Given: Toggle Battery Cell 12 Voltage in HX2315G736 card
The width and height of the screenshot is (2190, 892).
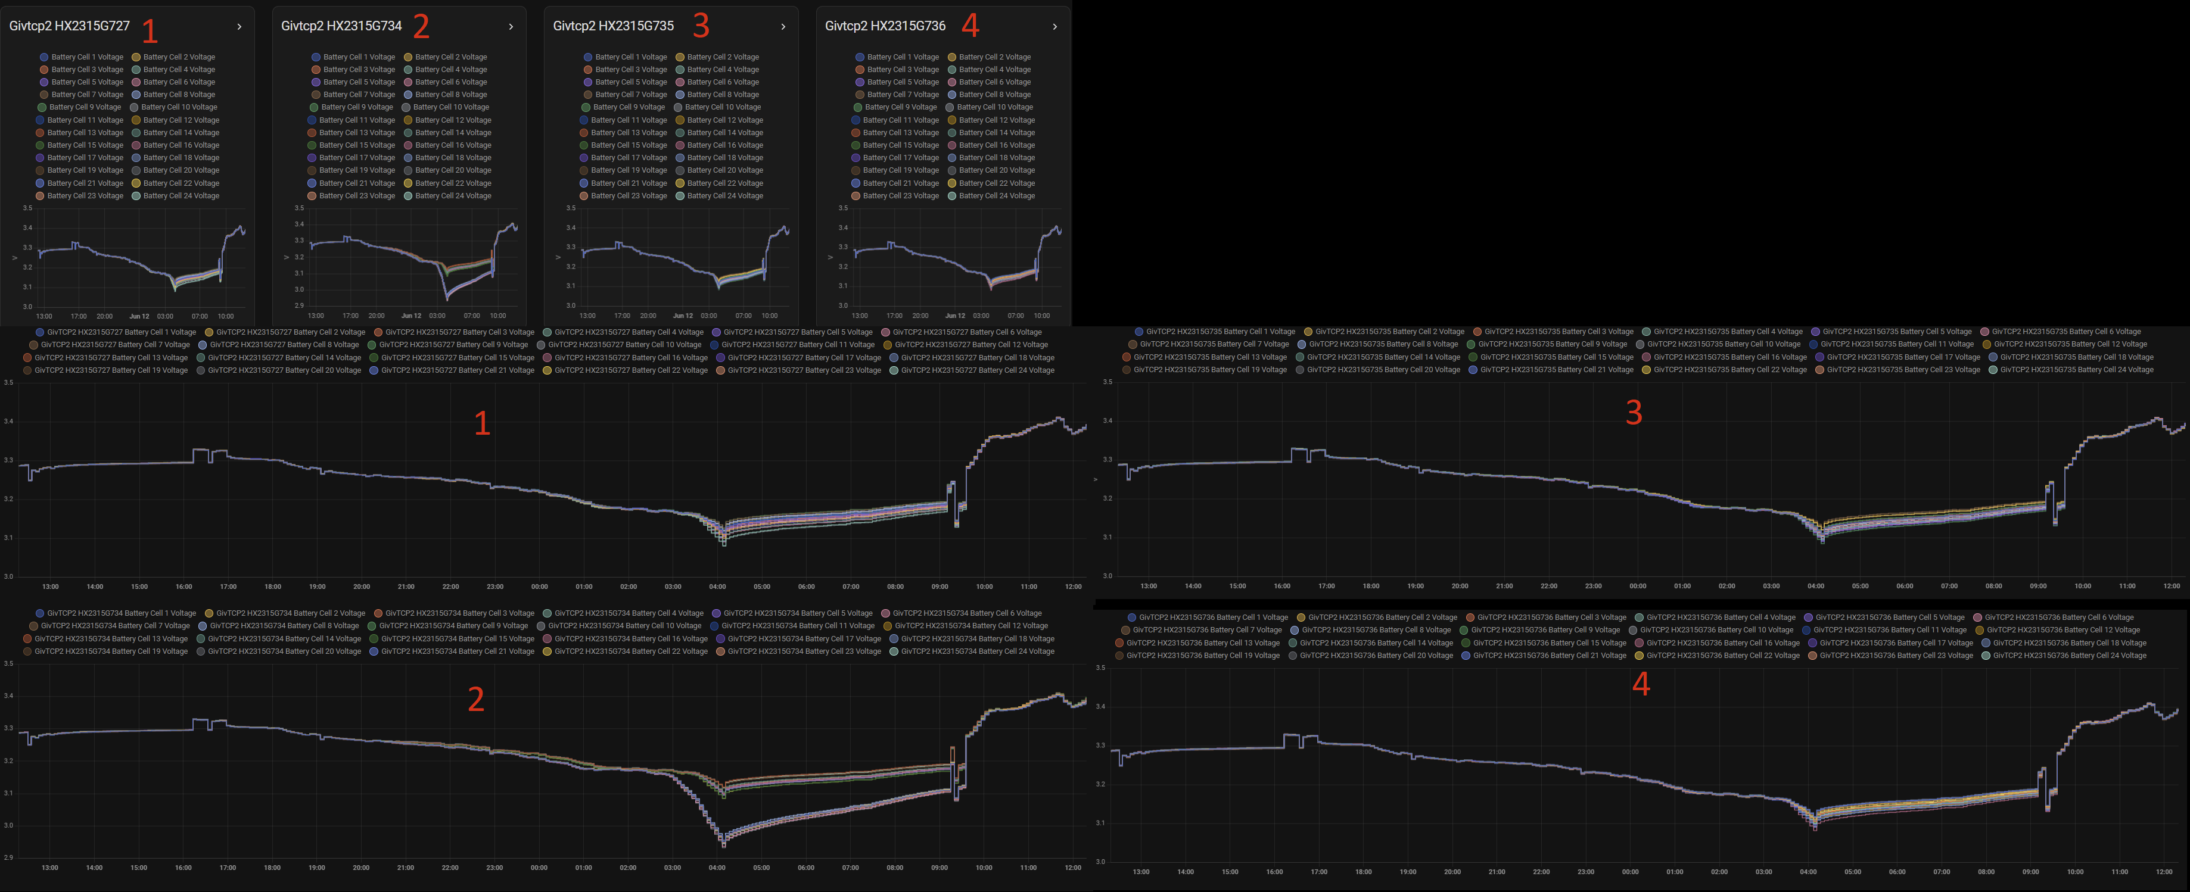Looking at the screenshot, I should pyautogui.click(x=991, y=120).
